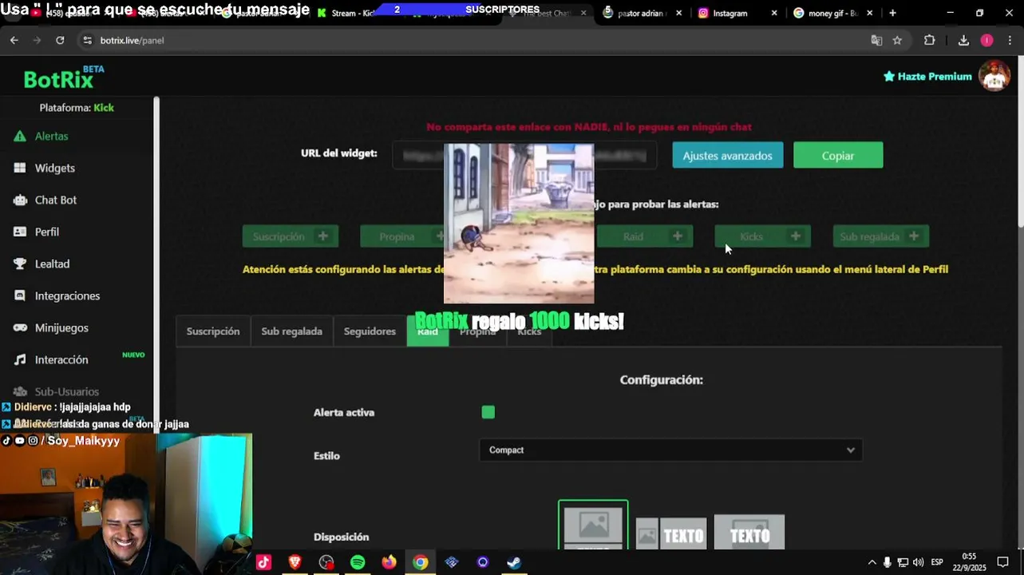This screenshot has height=575, width=1024.
Task: Click the Sub regalada test alert button
Action: 881,236
